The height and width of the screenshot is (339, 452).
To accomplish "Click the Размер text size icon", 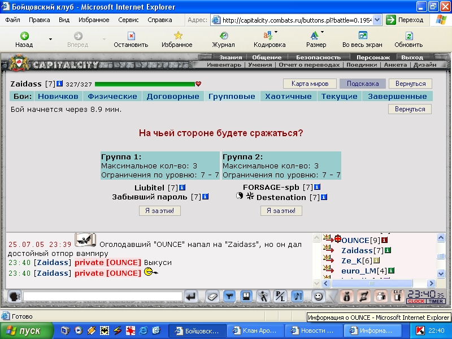I will (x=315, y=36).
